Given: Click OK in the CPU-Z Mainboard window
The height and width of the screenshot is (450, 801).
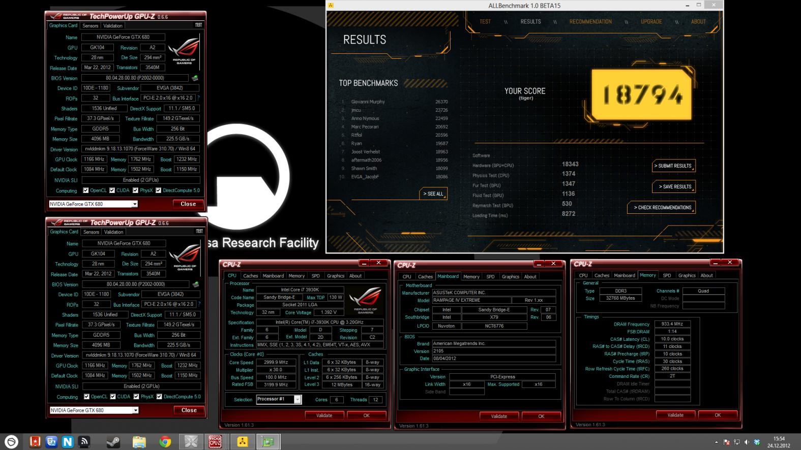Looking at the screenshot, I should 541,416.
